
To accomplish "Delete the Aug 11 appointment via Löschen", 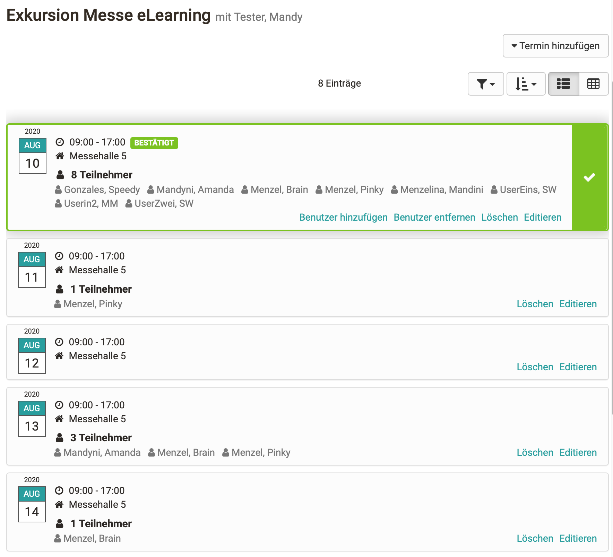I will click(x=535, y=304).
